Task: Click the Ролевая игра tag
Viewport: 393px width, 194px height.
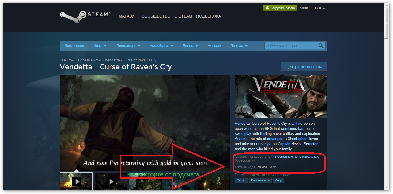Action: (261, 180)
